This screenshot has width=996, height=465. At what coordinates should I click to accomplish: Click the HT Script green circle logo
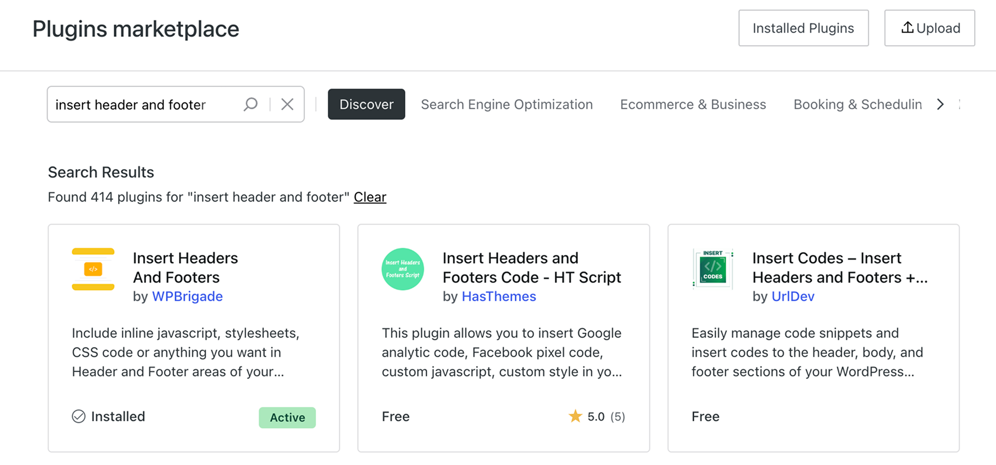pyautogui.click(x=403, y=269)
